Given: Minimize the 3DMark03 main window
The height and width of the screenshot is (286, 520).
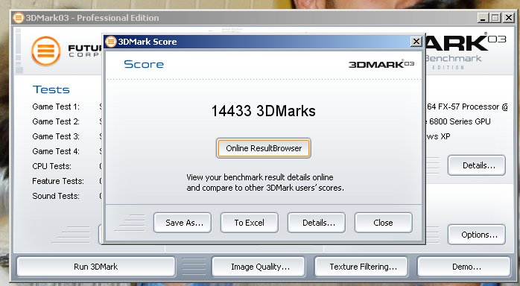Looking at the screenshot, I should click(x=483, y=18).
